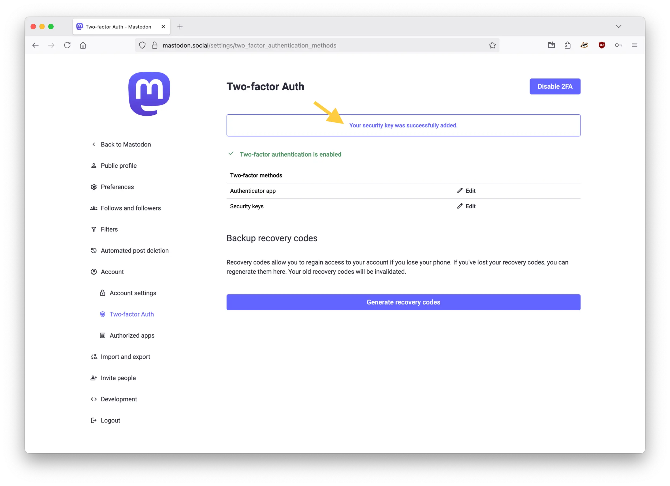Toggle the shield tracking protection icon

tap(142, 45)
